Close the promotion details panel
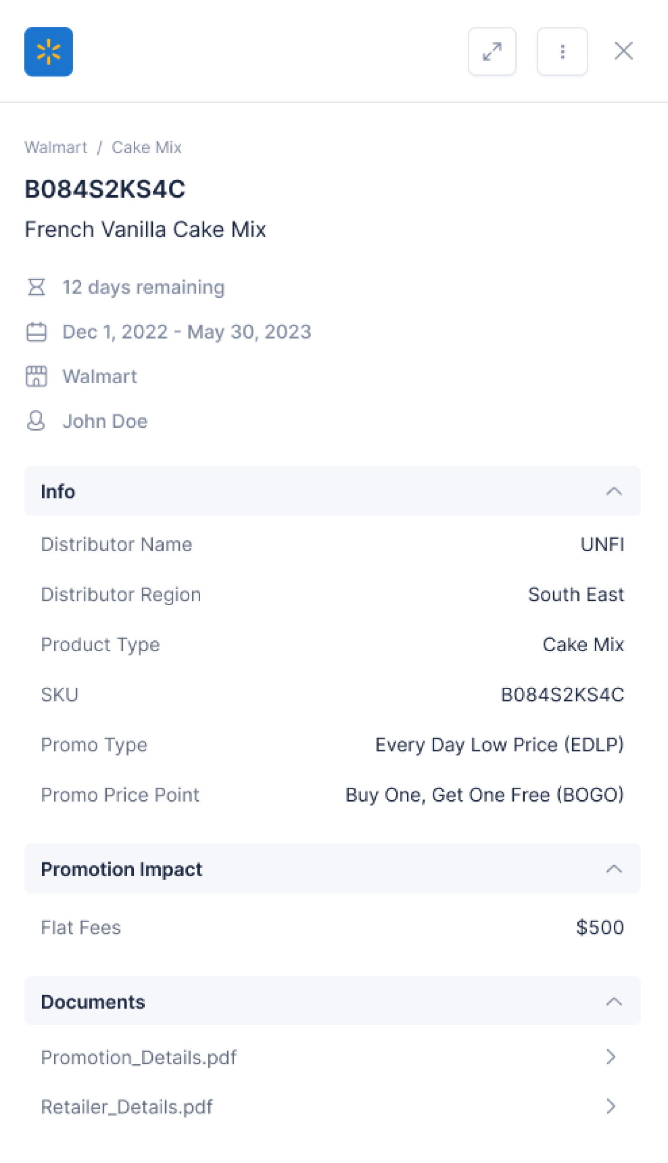 click(x=623, y=51)
